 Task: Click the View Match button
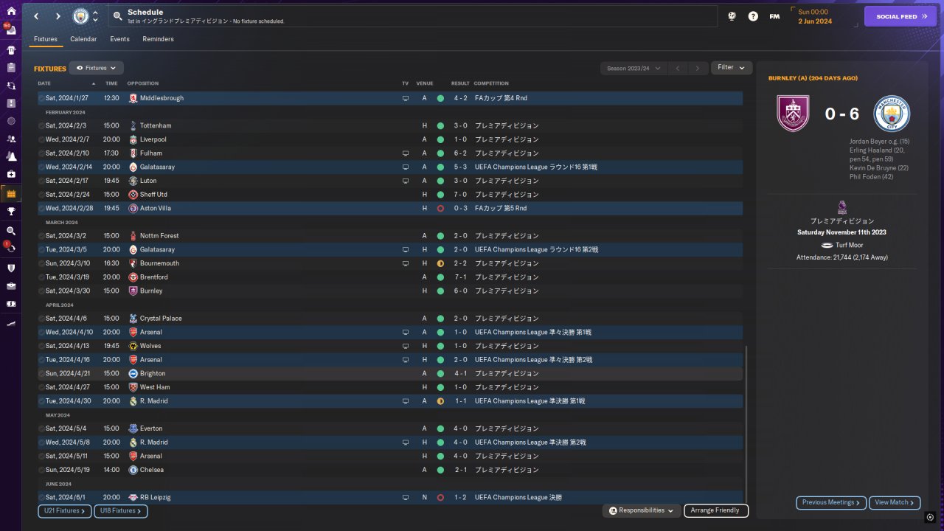click(x=895, y=503)
